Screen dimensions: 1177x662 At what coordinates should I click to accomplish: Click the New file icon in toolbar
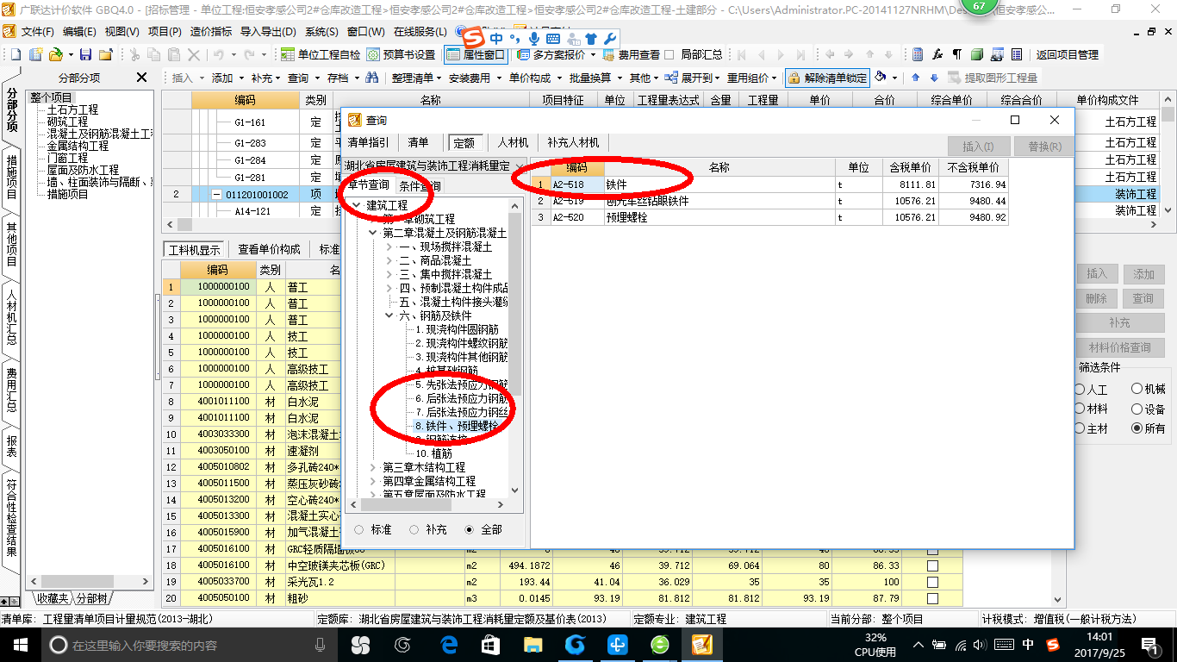click(x=15, y=54)
